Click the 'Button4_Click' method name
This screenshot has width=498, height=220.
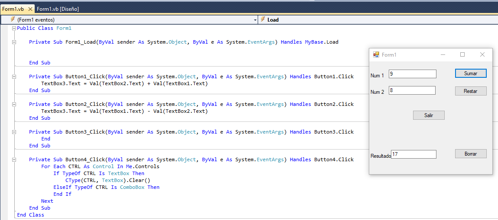[85, 160]
